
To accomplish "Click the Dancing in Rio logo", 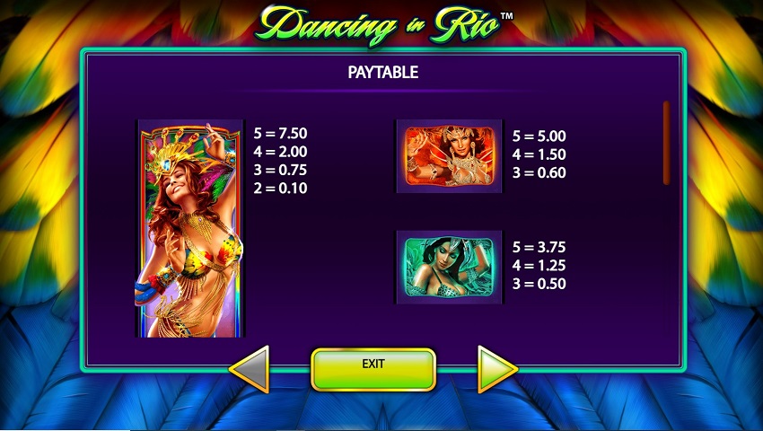I will (378, 24).
